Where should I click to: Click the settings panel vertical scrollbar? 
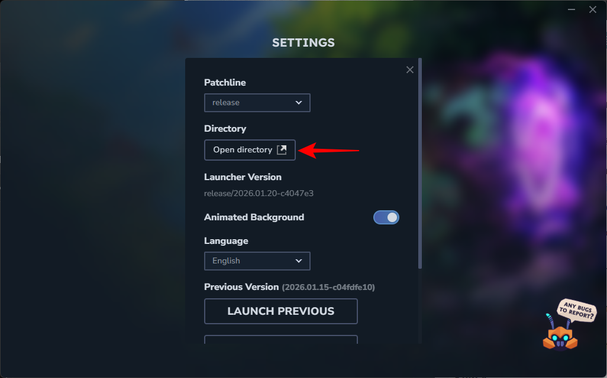click(x=420, y=164)
